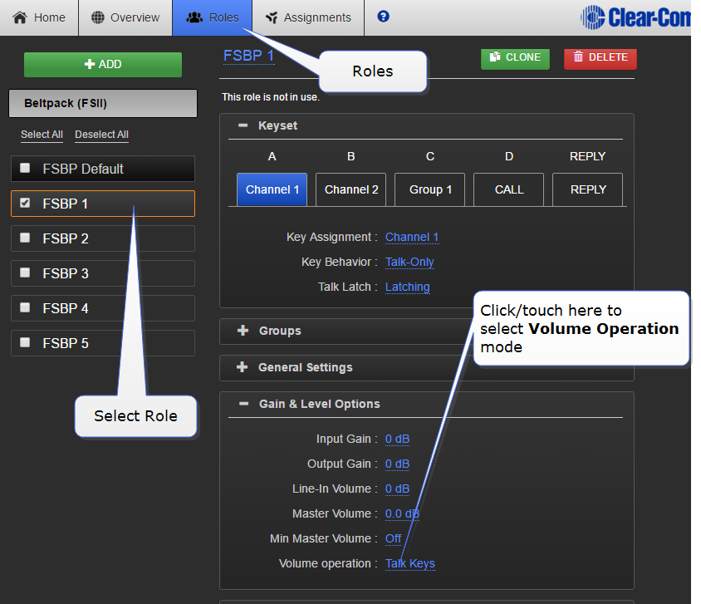Delete the FSBP 1 role
701x604 pixels.
(601, 57)
